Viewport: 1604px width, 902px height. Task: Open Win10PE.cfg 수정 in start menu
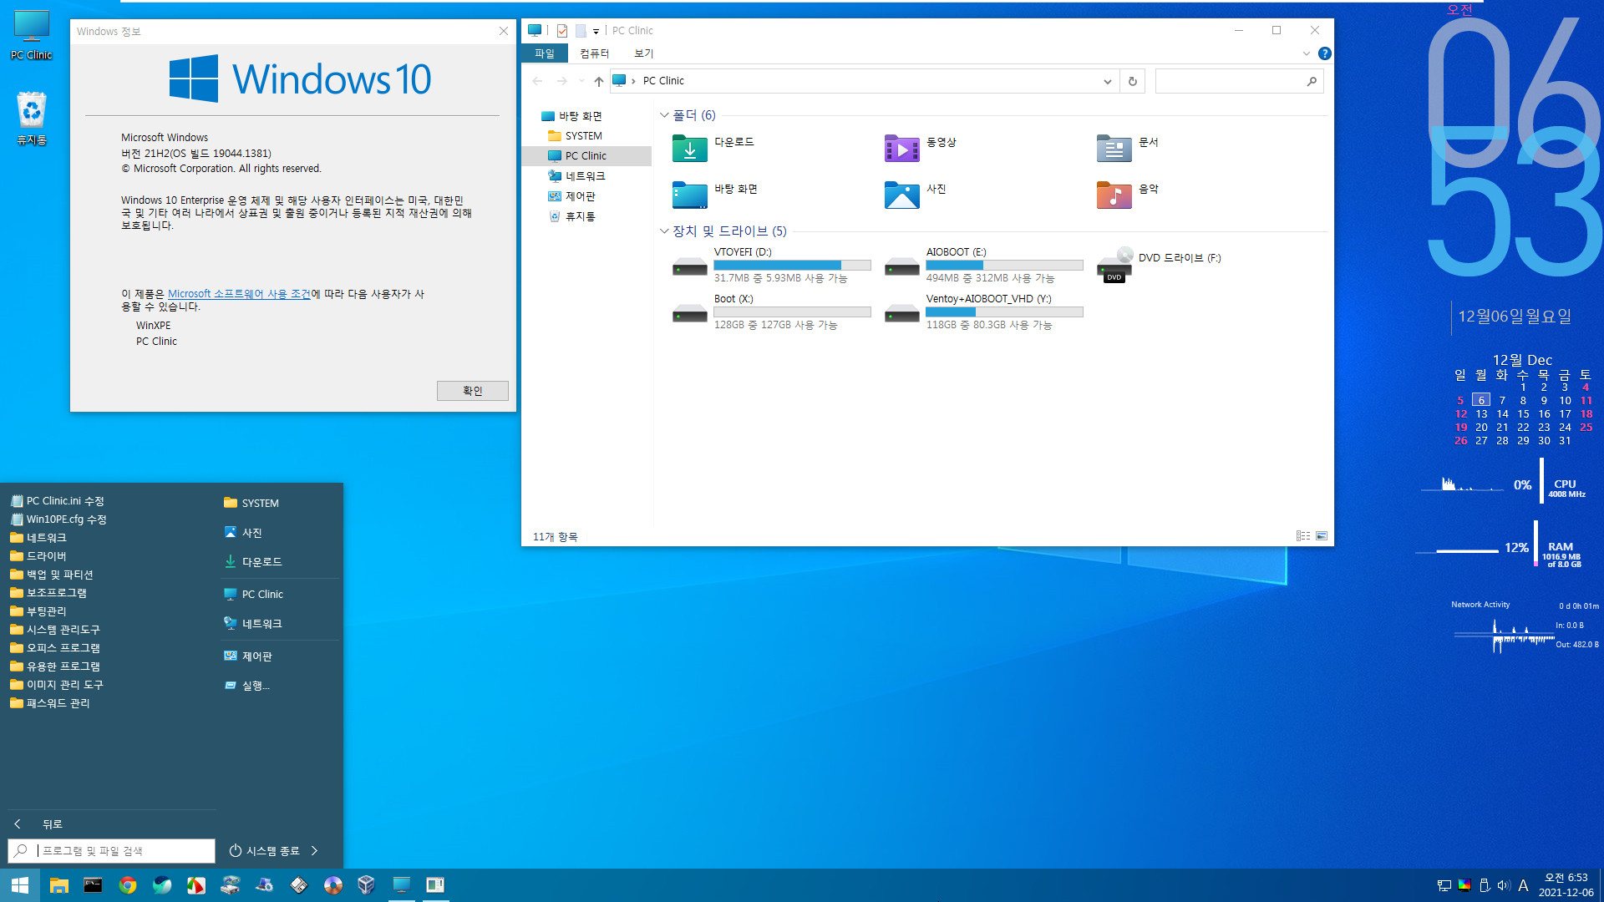pos(58,519)
